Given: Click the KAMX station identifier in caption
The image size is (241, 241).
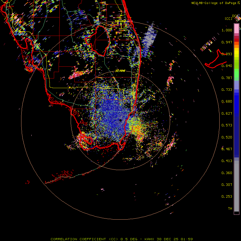Looking at the screenshot, I should tap(149, 239).
